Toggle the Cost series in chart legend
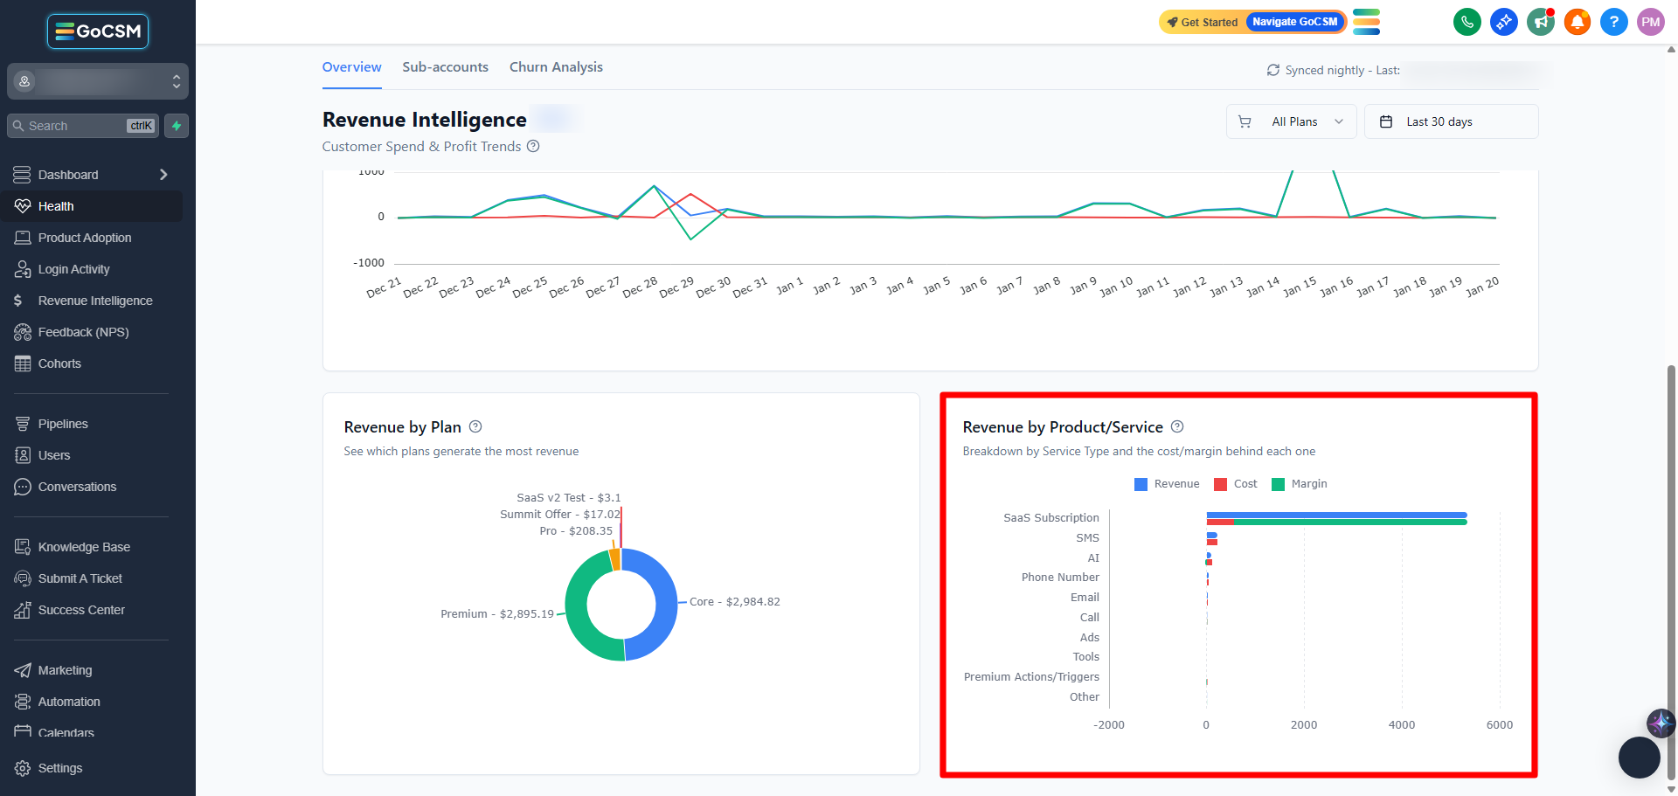The width and height of the screenshot is (1678, 796). click(x=1236, y=484)
